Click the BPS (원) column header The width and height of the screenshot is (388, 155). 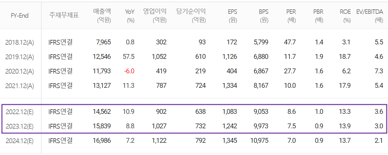[263, 15]
